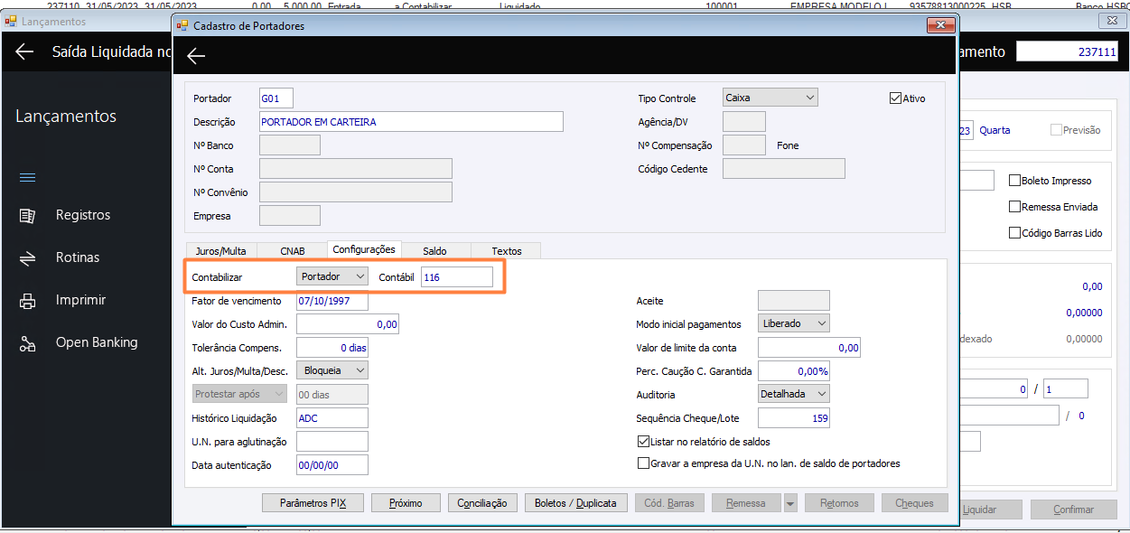Click the Registros sidebar icon
This screenshot has width=1130, height=533.
(x=27, y=216)
